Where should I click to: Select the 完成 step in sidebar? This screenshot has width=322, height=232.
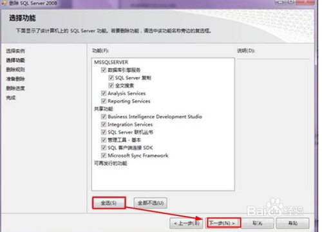[11, 98]
